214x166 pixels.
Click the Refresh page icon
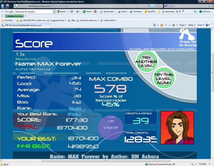point(157,6)
